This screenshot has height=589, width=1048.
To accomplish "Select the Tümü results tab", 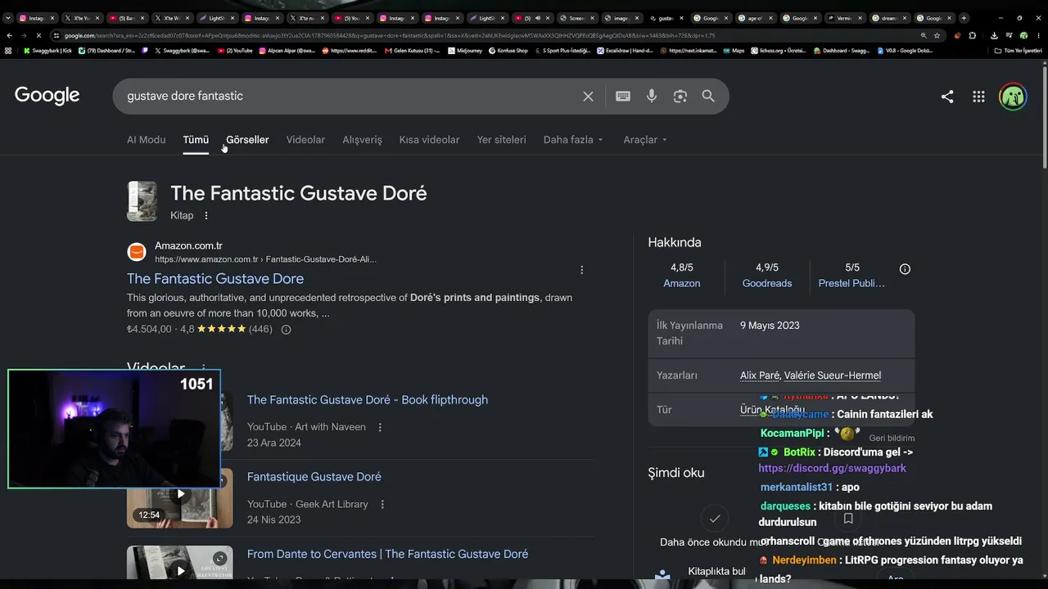I will point(196,140).
